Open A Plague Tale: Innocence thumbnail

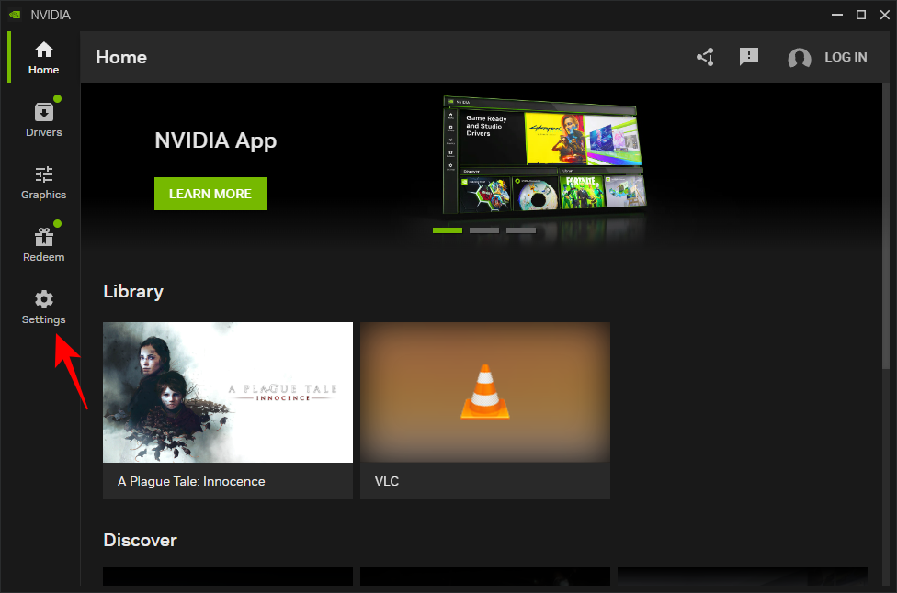pos(228,393)
